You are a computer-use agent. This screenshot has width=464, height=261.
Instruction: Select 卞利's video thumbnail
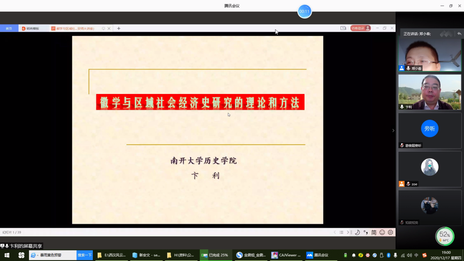[x=430, y=92]
